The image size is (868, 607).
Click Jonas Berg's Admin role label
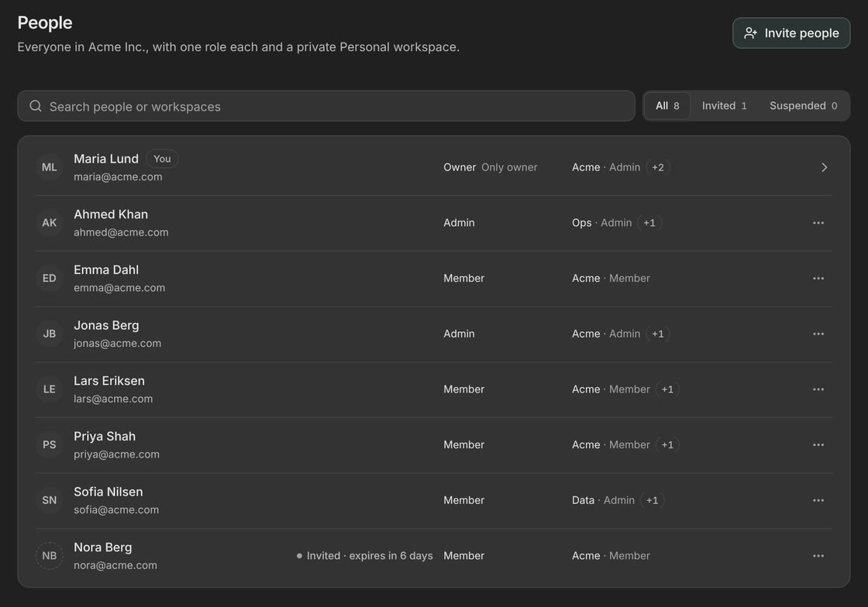pyautogui.click(x=459, y=334)
